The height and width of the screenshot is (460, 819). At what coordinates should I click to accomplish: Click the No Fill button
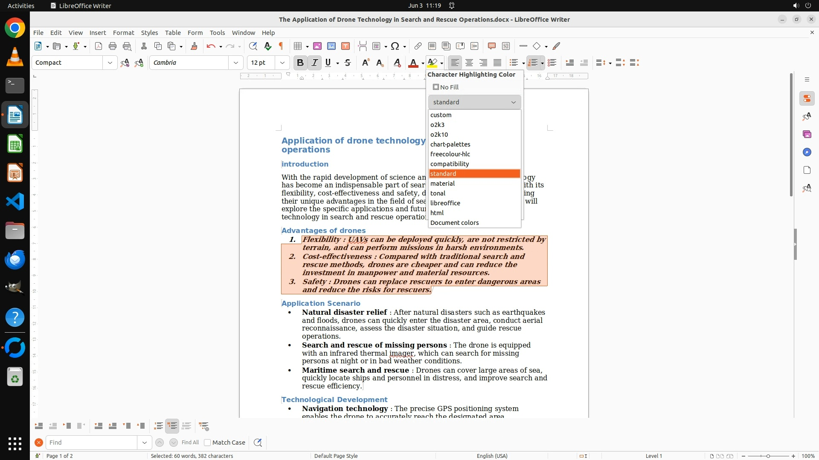point(446,87)
